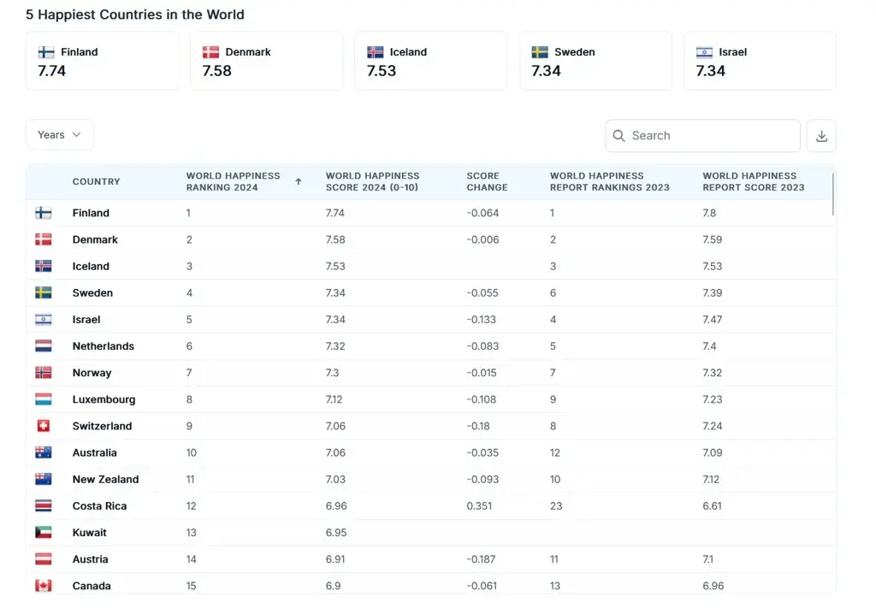Click the Kuwait flag icon in table
This screenshot has height=608, width=876.
[x=44, y=533]
